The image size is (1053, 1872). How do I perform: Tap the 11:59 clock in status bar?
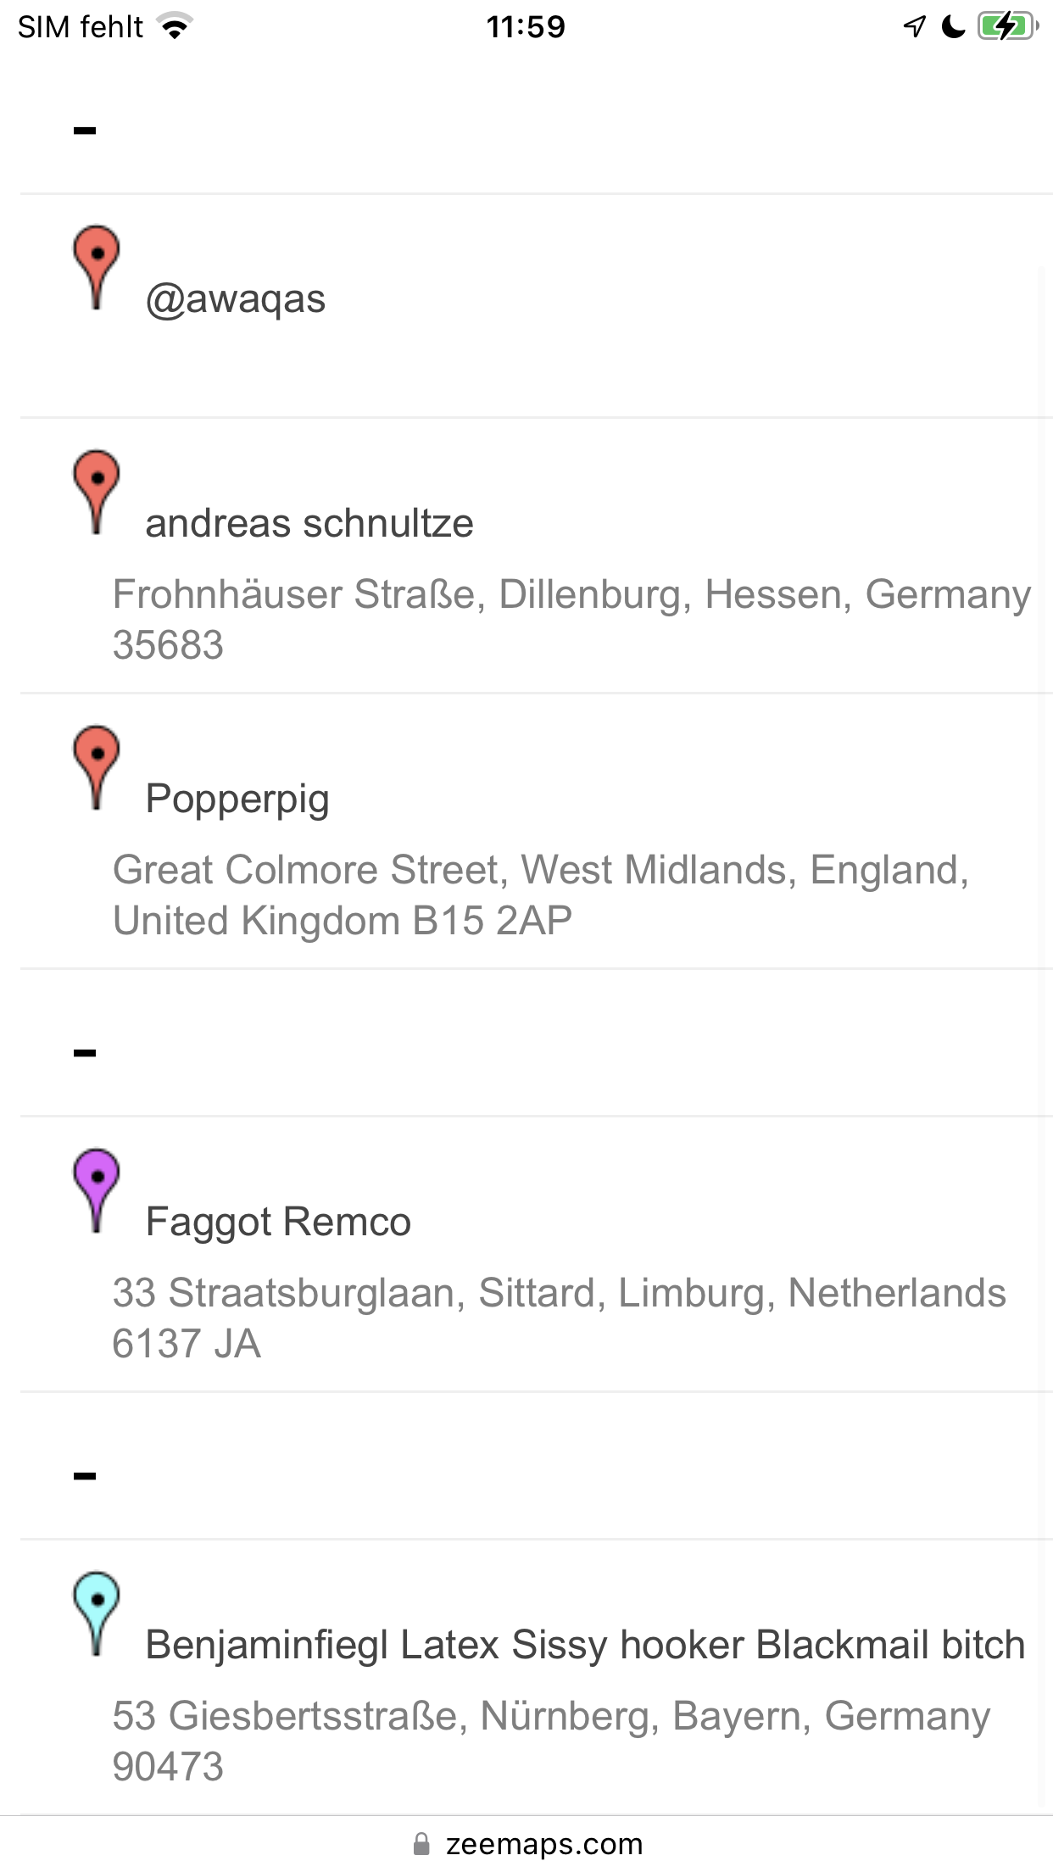526,27
